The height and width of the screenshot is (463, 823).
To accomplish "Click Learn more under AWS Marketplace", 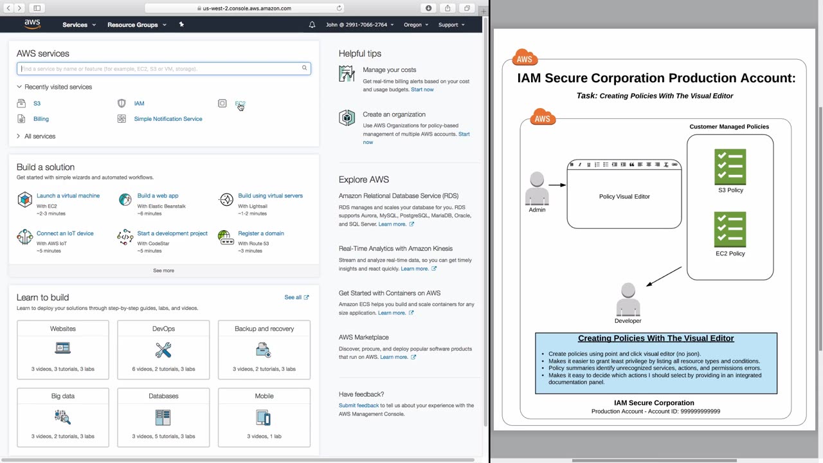I will pos(398,358).
